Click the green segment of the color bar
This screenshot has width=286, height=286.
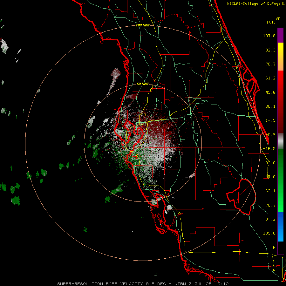point(281,180)
